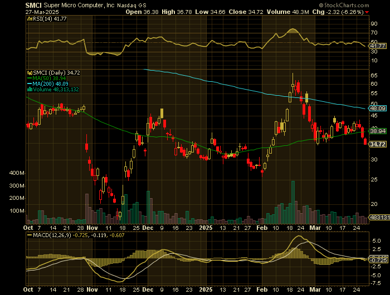Click the 38.94 price tag on right axis
390x295 pixels.
pyautogui.click(x=378, y=131)
